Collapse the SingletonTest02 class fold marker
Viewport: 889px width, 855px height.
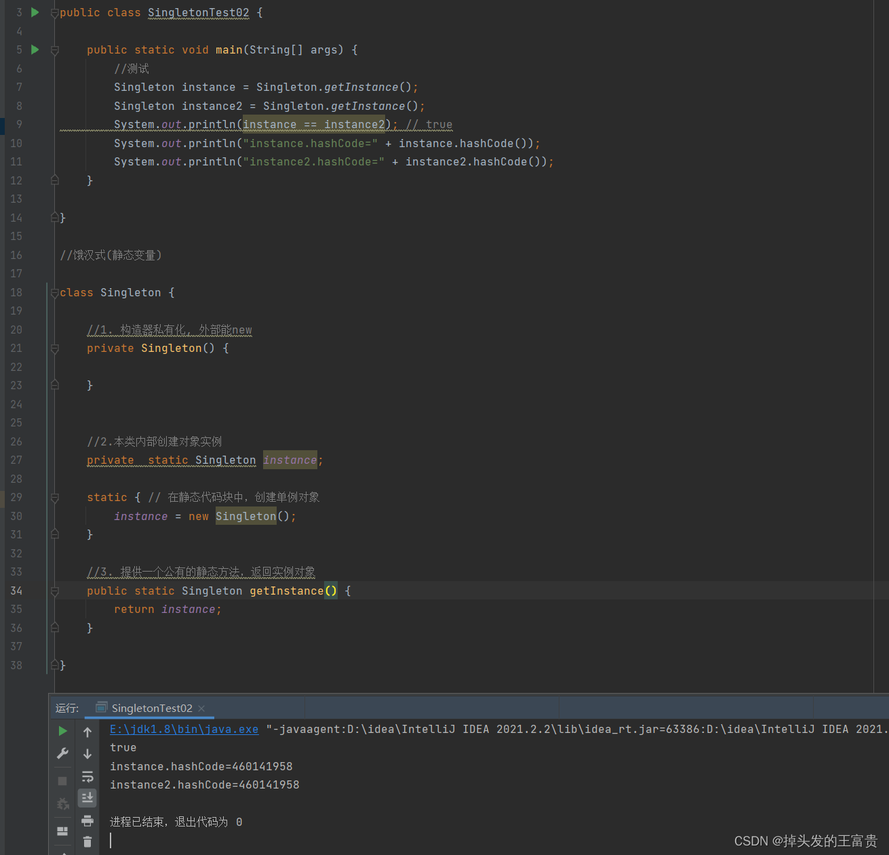point(55,13)
